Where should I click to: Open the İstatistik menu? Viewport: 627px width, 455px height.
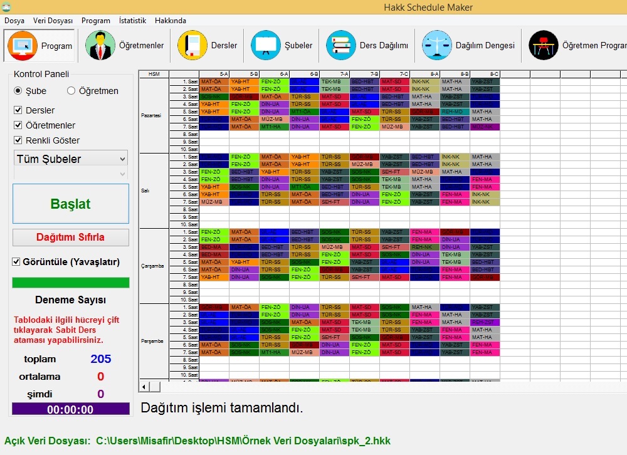pos(132,21)
